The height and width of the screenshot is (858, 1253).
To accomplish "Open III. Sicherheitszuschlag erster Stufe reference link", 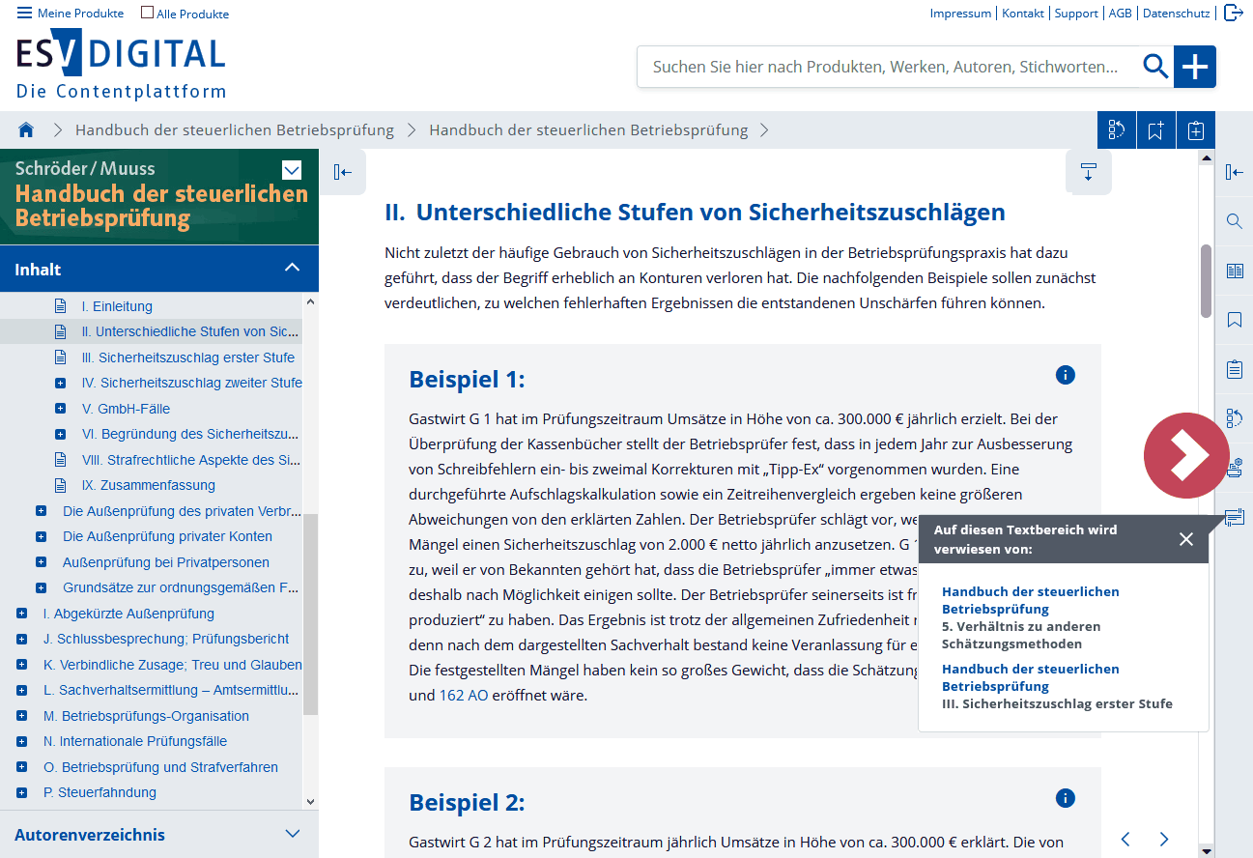I will (1057, 703).
